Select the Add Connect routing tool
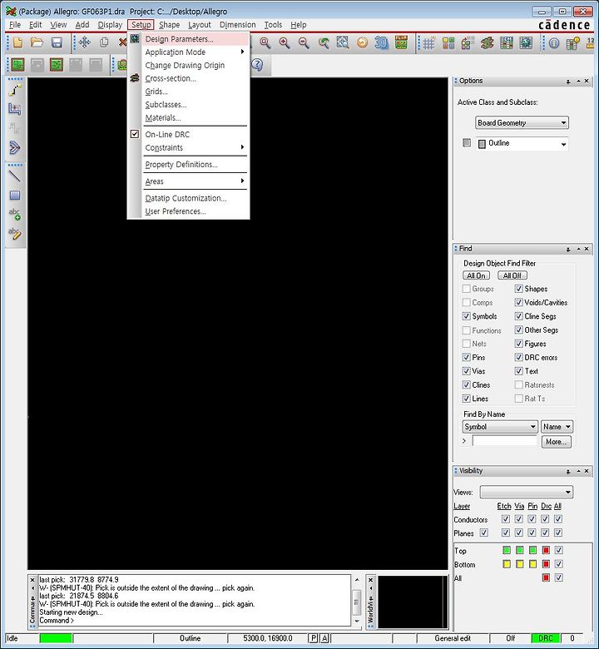Screen dimensions: 599x649 click(14, 90)
